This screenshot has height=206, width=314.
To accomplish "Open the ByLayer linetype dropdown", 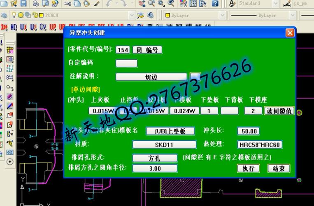I will (292, 15).
